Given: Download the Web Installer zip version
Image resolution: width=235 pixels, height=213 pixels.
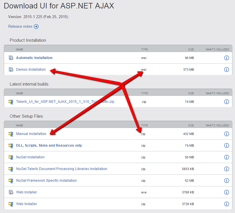Looking at the screenshot, I should [x=26, y=204].
